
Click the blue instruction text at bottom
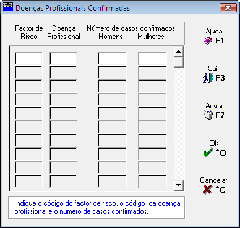tap(97, 208)
